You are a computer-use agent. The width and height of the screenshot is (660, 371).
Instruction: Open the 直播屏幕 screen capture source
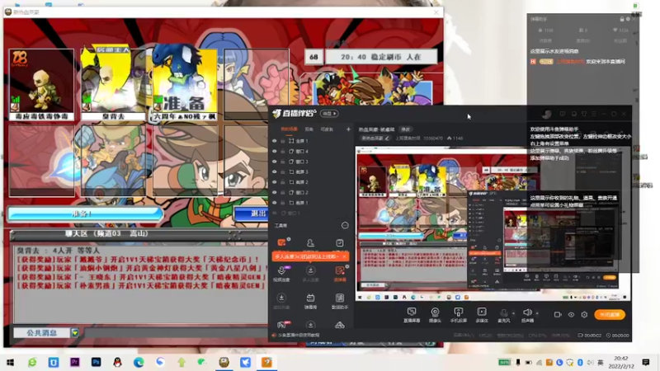coord(412,315)
